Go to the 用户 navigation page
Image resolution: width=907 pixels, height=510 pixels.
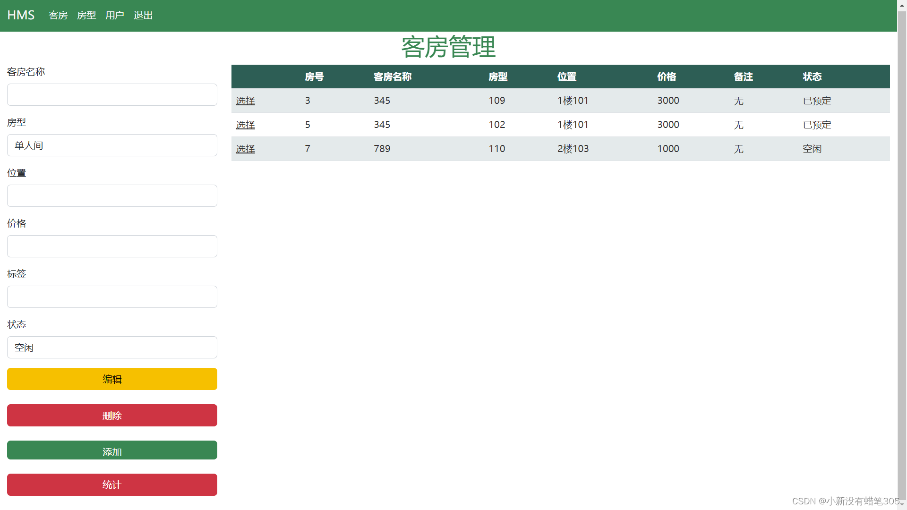tap(115, 16)
